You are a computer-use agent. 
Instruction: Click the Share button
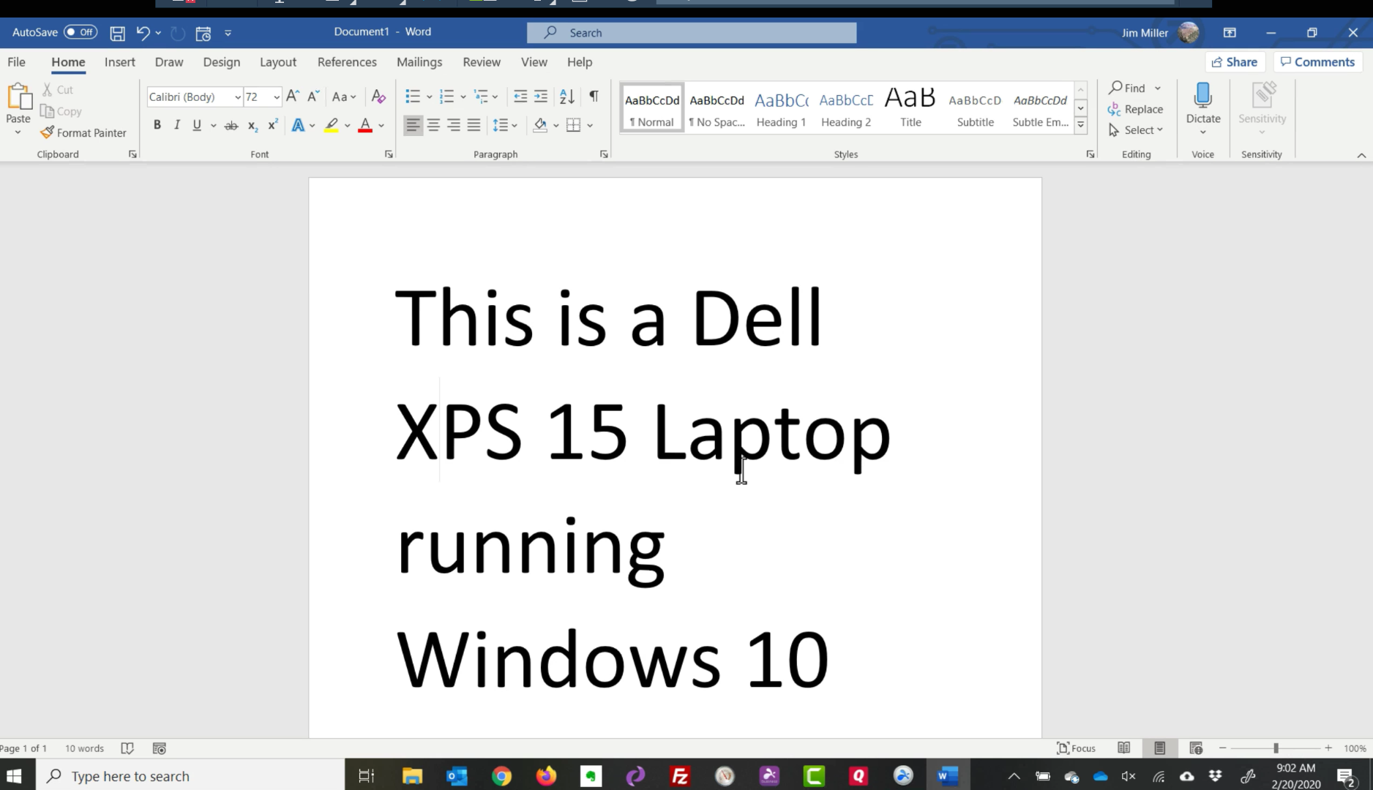1235,62
